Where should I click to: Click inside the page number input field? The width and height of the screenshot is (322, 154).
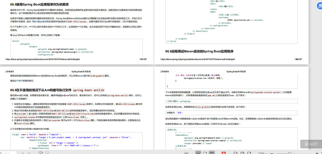[8, 153]
